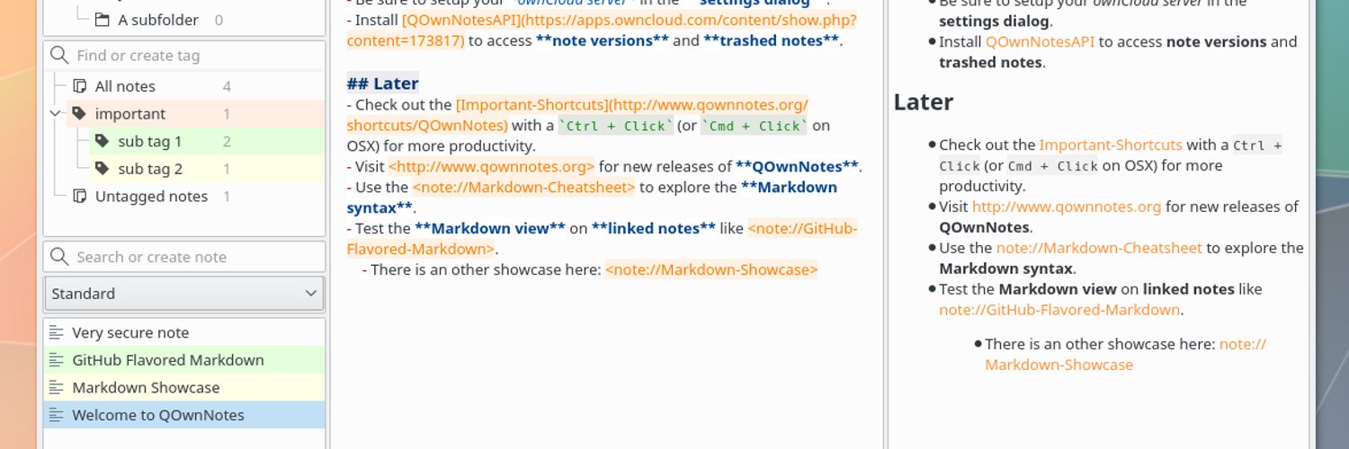This screenshot has height=449, width=1349.
Task: Open the GitHub Flavored Markdown note
Action: pos(184,360)
